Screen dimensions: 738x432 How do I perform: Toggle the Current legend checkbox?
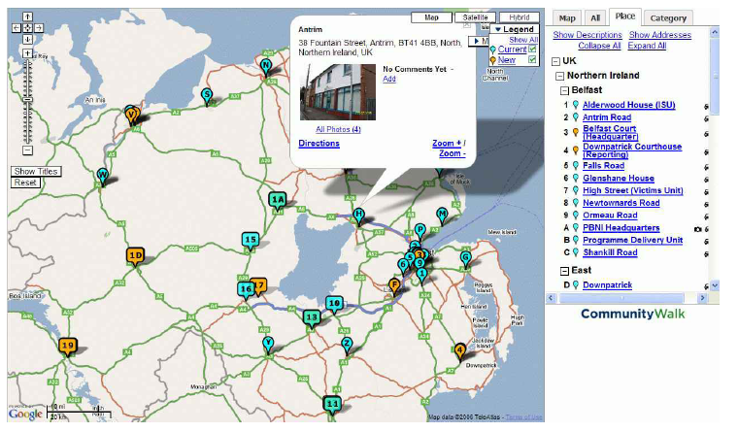pyautogui.click(x=531, y=49)
